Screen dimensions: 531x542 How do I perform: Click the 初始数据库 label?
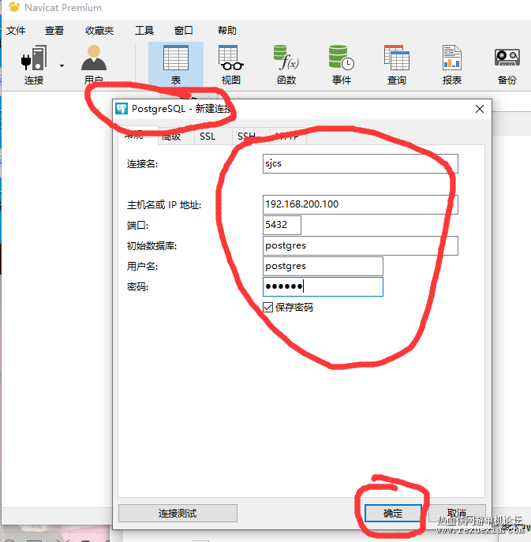pyautogui.click(x=151, y=246)
